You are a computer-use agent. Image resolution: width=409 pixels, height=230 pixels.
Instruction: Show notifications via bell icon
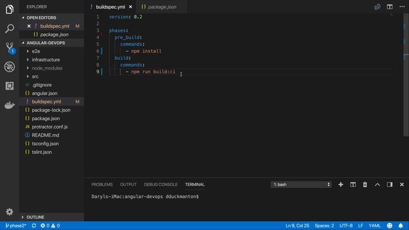(401, 226)
